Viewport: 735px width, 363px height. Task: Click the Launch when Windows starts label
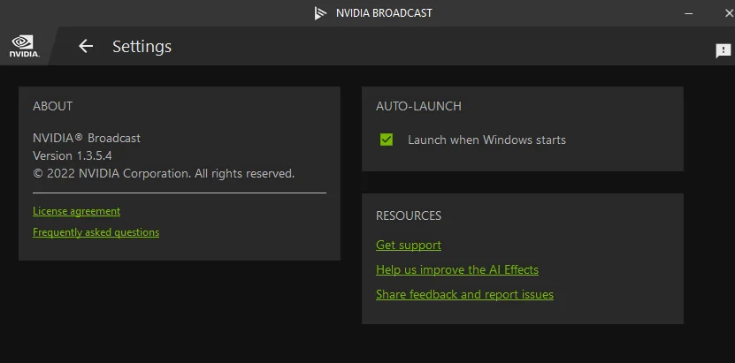click(487, 140)
